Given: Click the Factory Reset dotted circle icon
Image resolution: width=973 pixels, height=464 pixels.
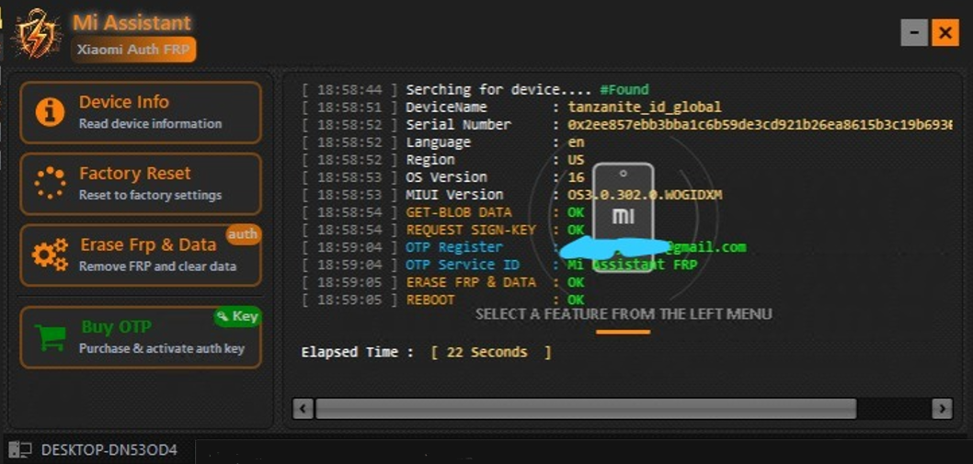Looking at the screenshot, I should coord(50,183).
